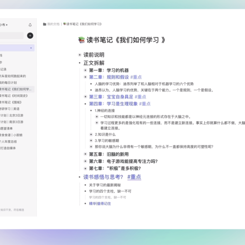Click underlined #重点 tag beside 读书感悟与思考
This screenshot has width=245, height=245.
click(134, 177)
